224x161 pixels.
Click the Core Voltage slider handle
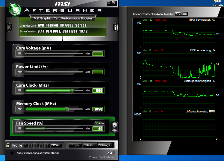26,54
